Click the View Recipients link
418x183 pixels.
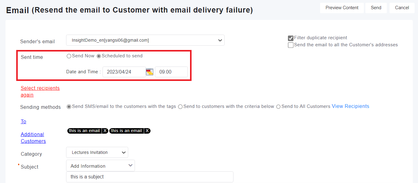tap(350, 106)
